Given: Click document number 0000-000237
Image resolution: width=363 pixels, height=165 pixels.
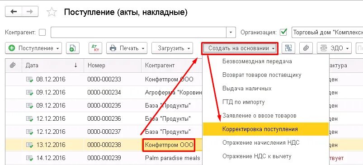Looking at the screenshot, I should 104,132.
